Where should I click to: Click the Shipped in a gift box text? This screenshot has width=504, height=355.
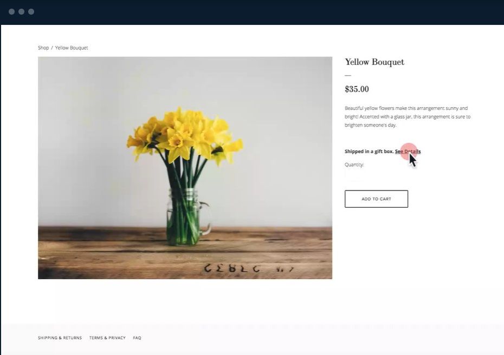pyautogui.click(x=369, y=152)
